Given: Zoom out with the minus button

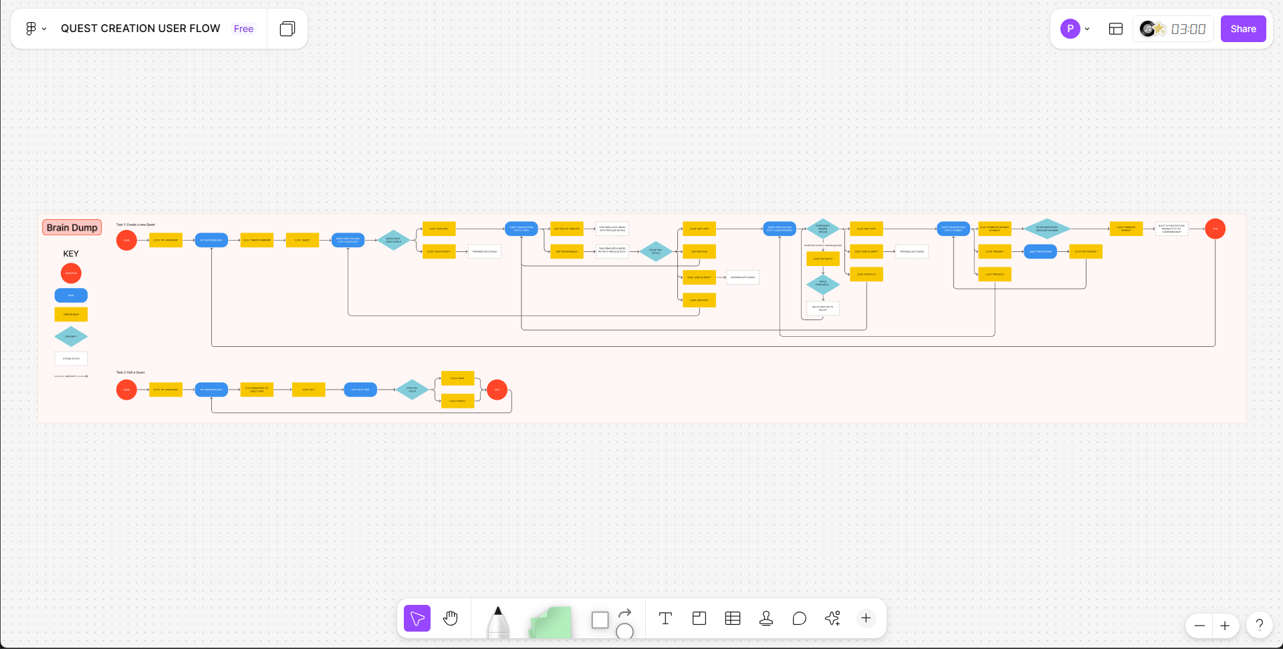Looking at the screenshot, I should [1199, 626].
